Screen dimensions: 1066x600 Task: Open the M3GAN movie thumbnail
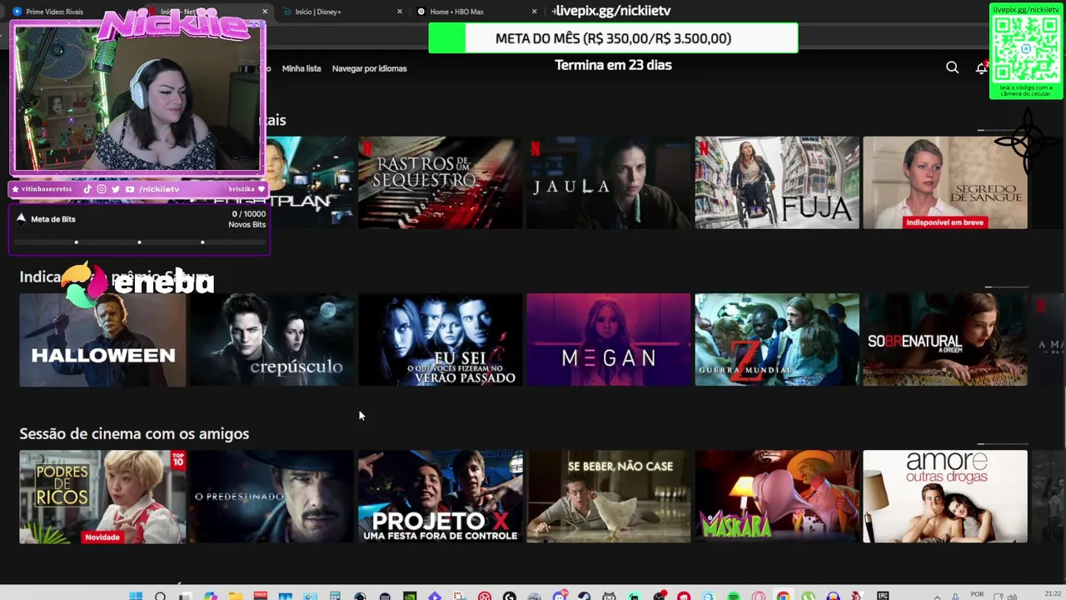609,339
